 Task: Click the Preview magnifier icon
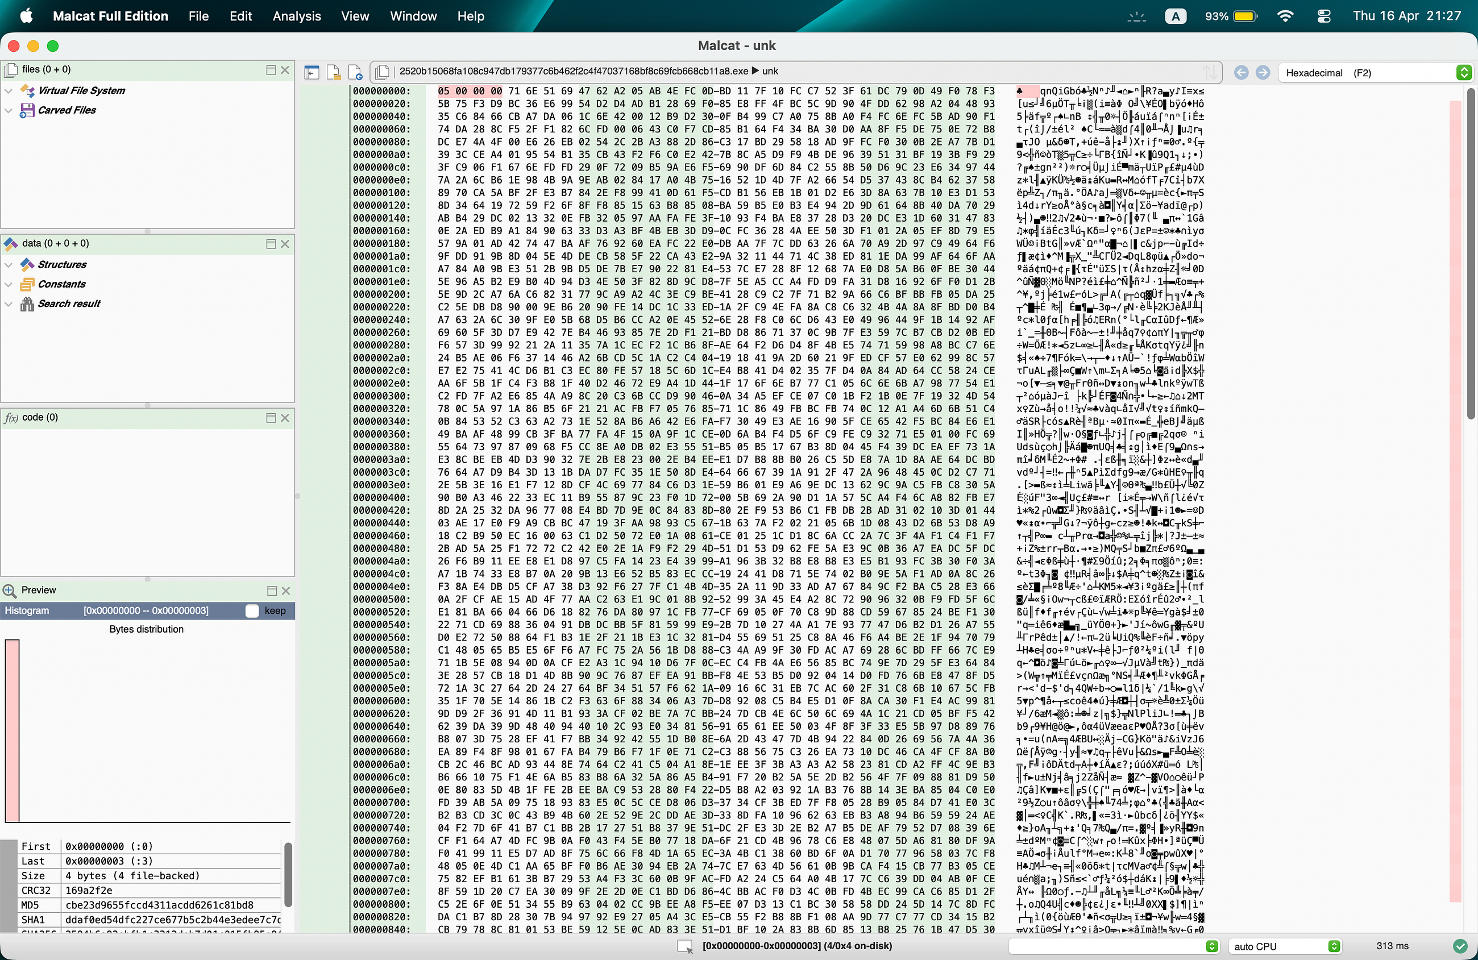pyautogui.click(x=9, y=591)
